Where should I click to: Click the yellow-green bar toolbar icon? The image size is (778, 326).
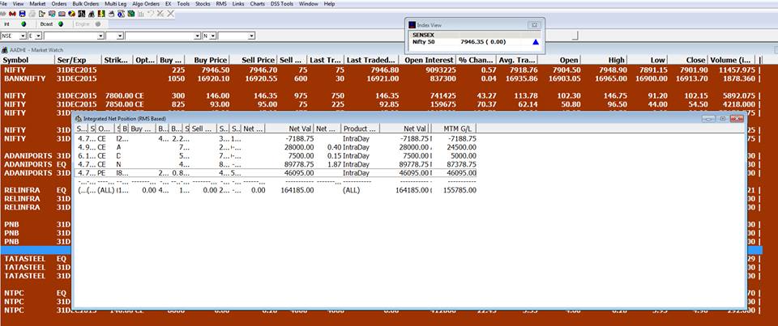click(101, 14)
